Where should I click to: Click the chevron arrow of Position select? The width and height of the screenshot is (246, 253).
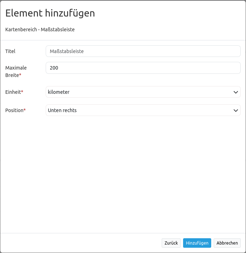pyautogui.click(x=235, y=110)
